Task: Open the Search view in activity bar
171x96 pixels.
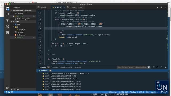Action: 7,14
